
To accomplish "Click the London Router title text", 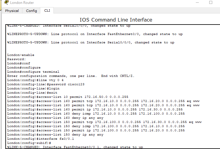I will pyautogui.click(x=22, y=3).
